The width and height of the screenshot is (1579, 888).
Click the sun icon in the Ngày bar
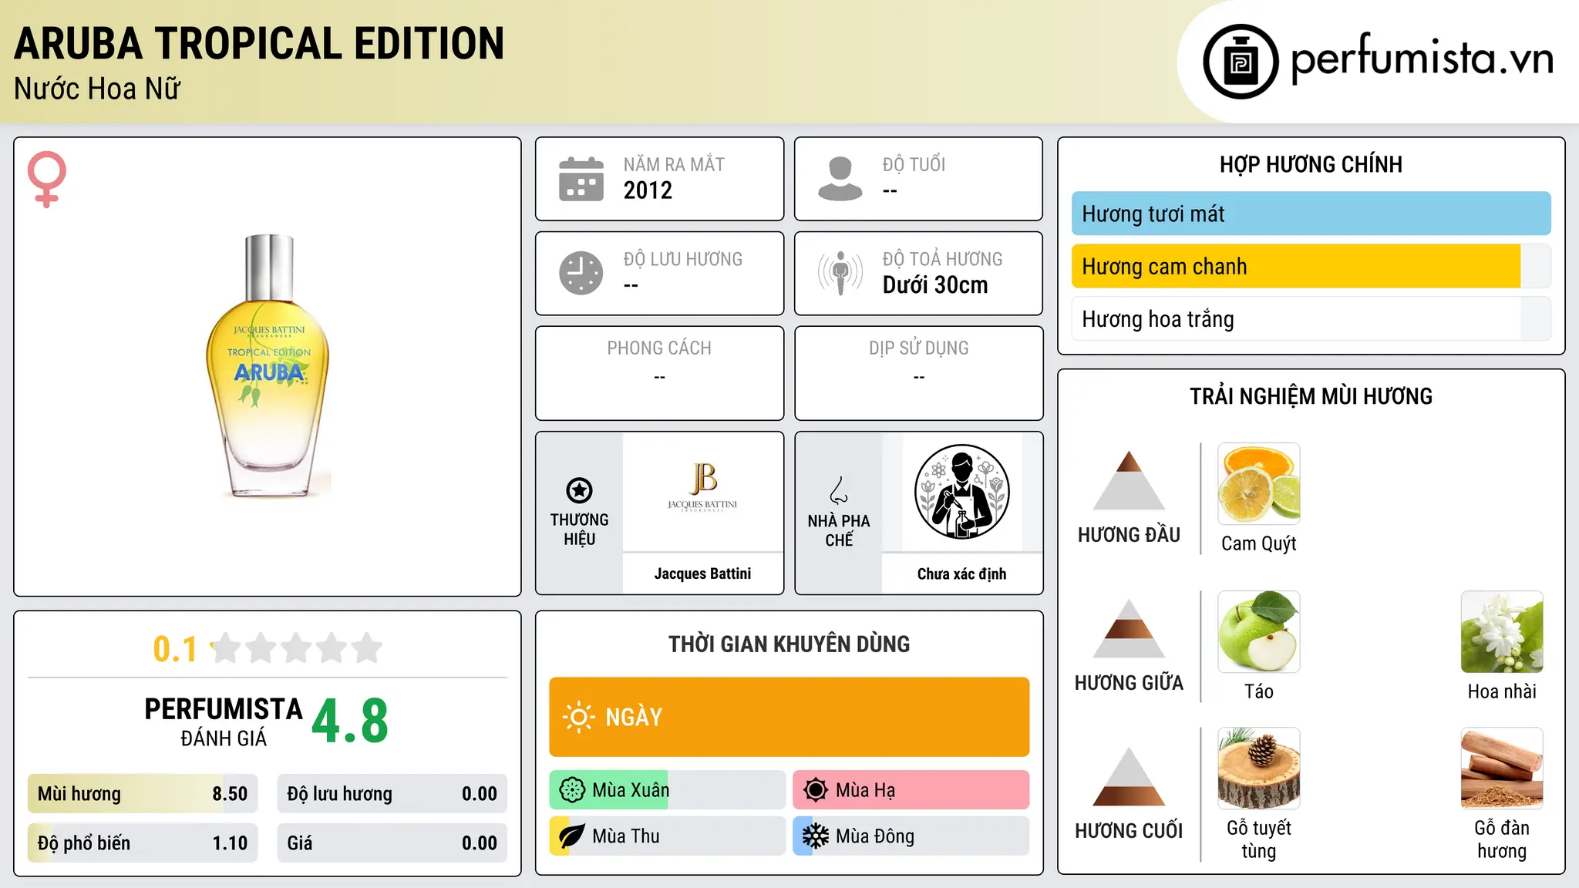coord(578,717)
